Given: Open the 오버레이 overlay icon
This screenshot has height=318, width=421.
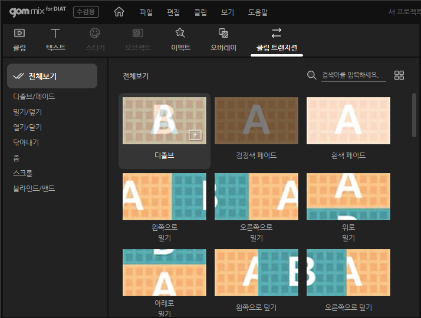Looking at the screenshot, I should (x=223, y=34).
